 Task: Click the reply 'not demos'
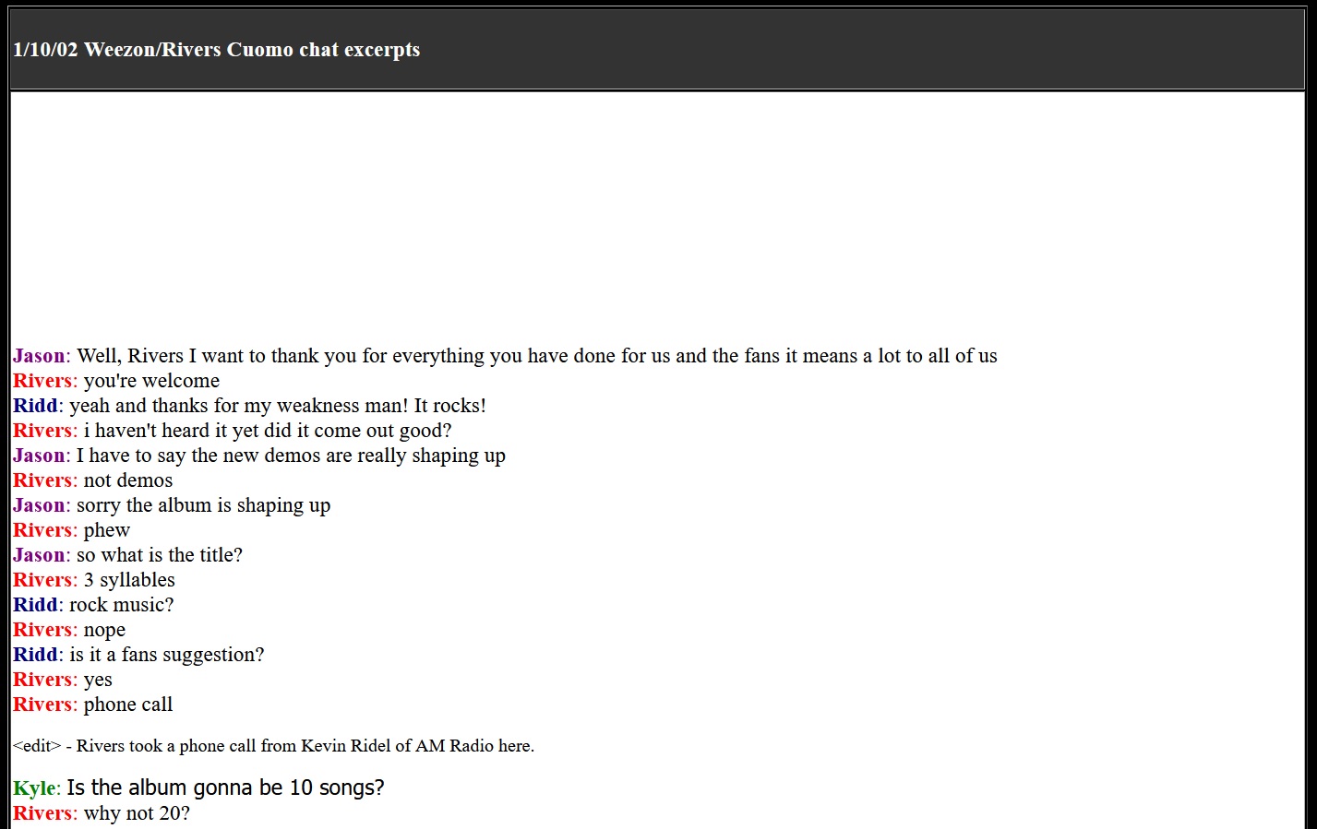(127, 480)
